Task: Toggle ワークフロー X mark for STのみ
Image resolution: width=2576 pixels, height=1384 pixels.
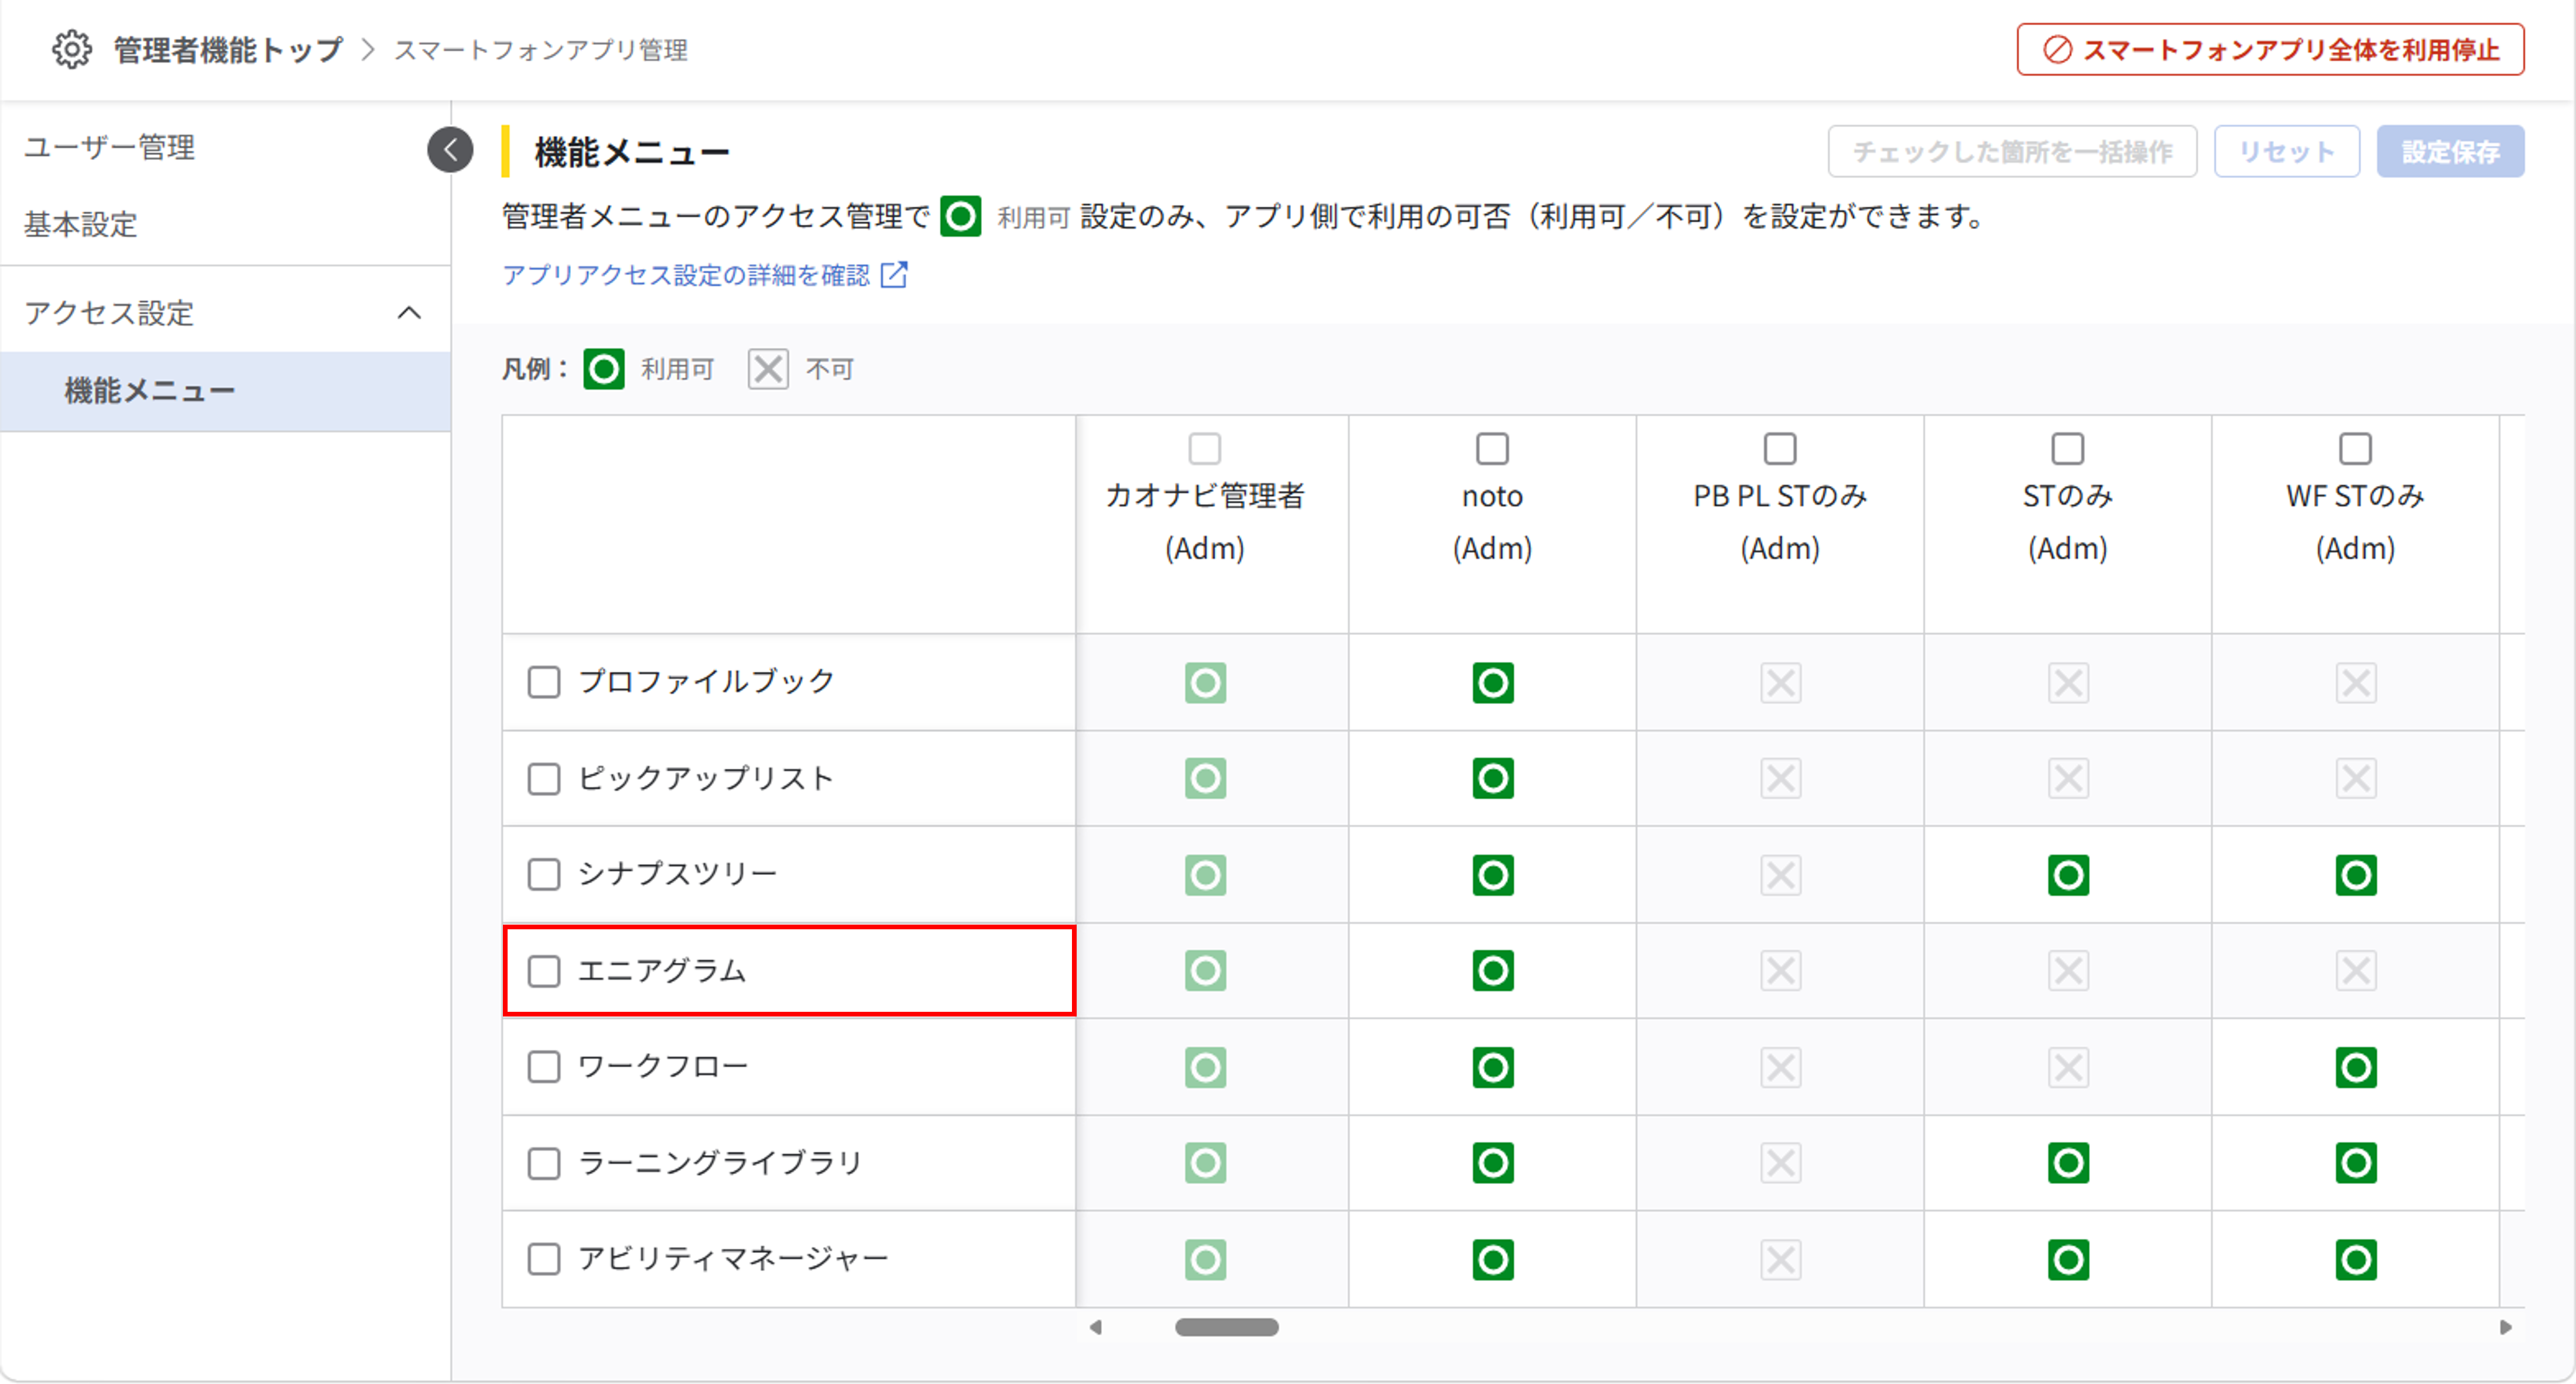Action: [x=2068, y=1067]
